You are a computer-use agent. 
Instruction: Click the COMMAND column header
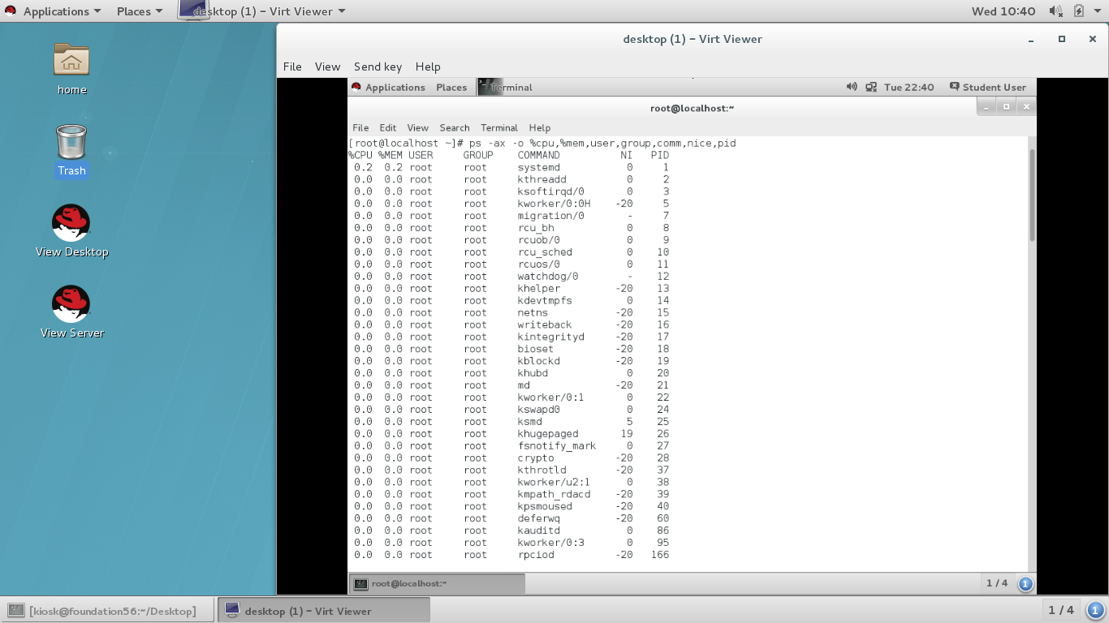coord(538,155)
